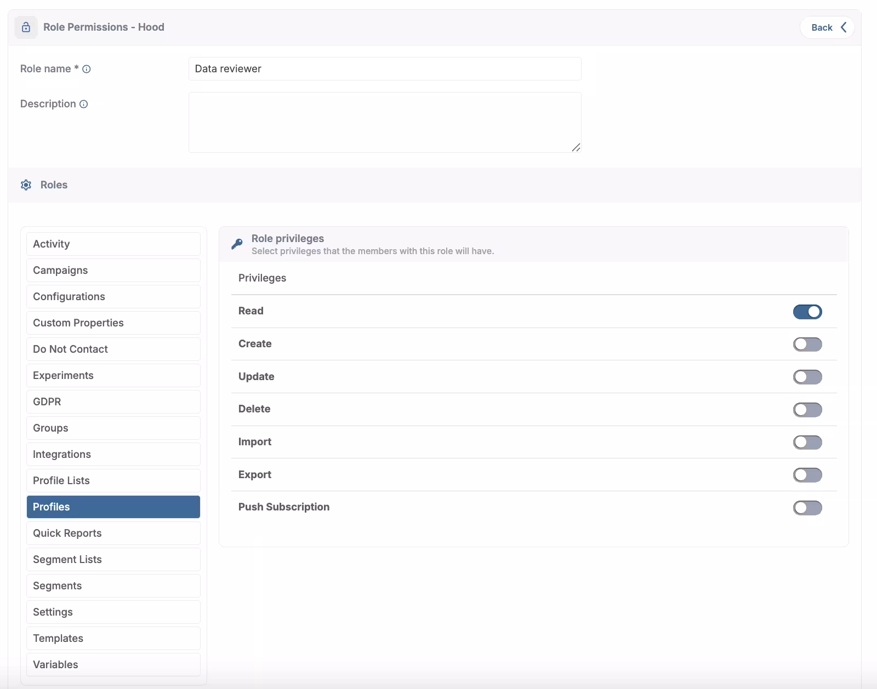The image size is (877, 689).
Task: Click the info icon next to Role name
Action: [x=87, y=69]
